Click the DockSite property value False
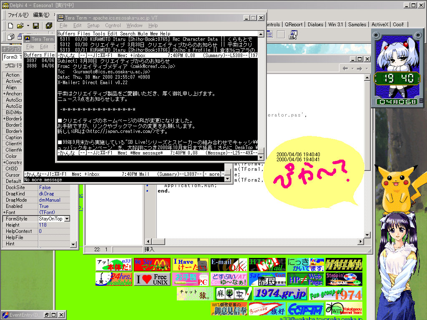 [x=54, y=187]
